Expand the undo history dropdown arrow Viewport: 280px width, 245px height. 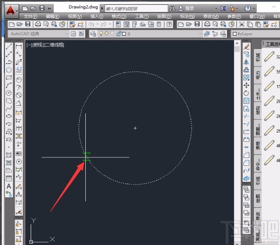(x=97, y=24)
